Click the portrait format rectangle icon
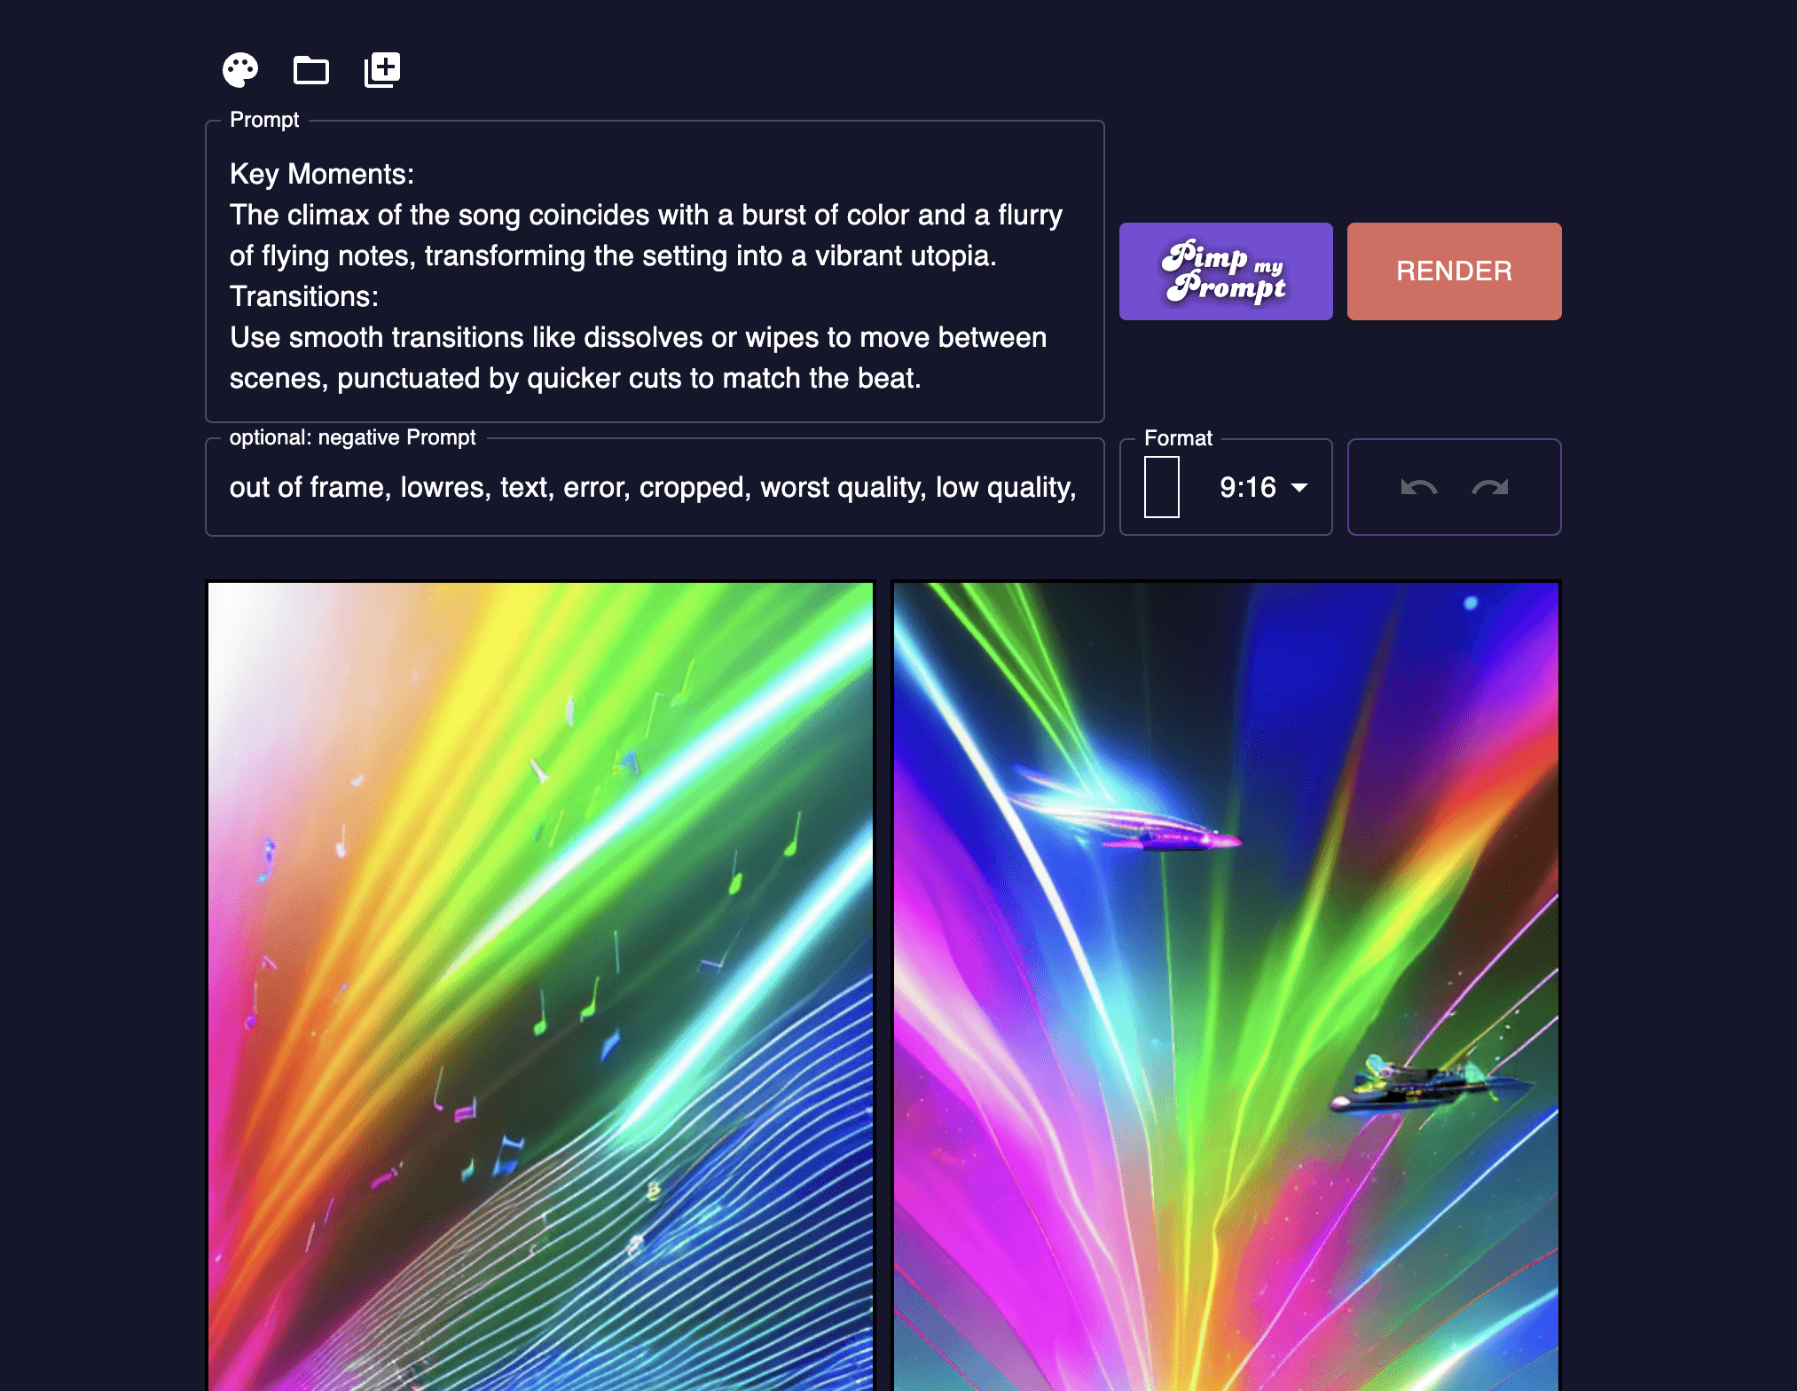The height and width of the screenshot is (1391, 1797). [x=1162, y=487]
